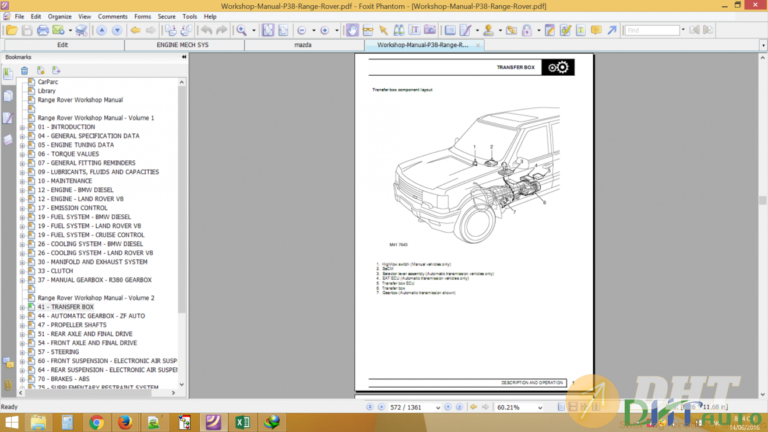Delete bookmark using trash icon in Bookmarks panel
This screenshot has height=432, width=768.
point(24,71)
